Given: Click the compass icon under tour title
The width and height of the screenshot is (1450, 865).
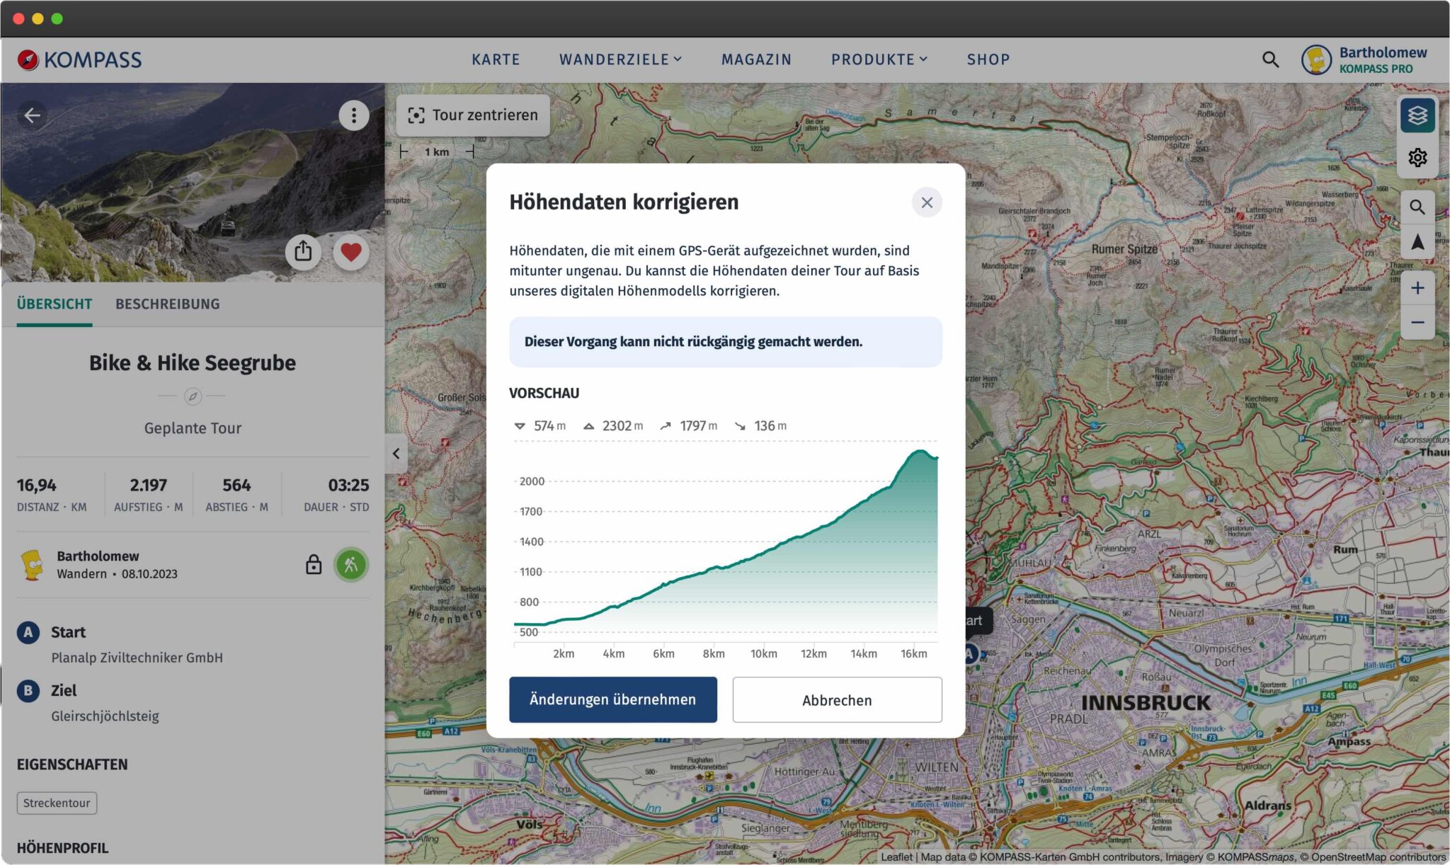Looking at the screenshot, I should (193, 396).
